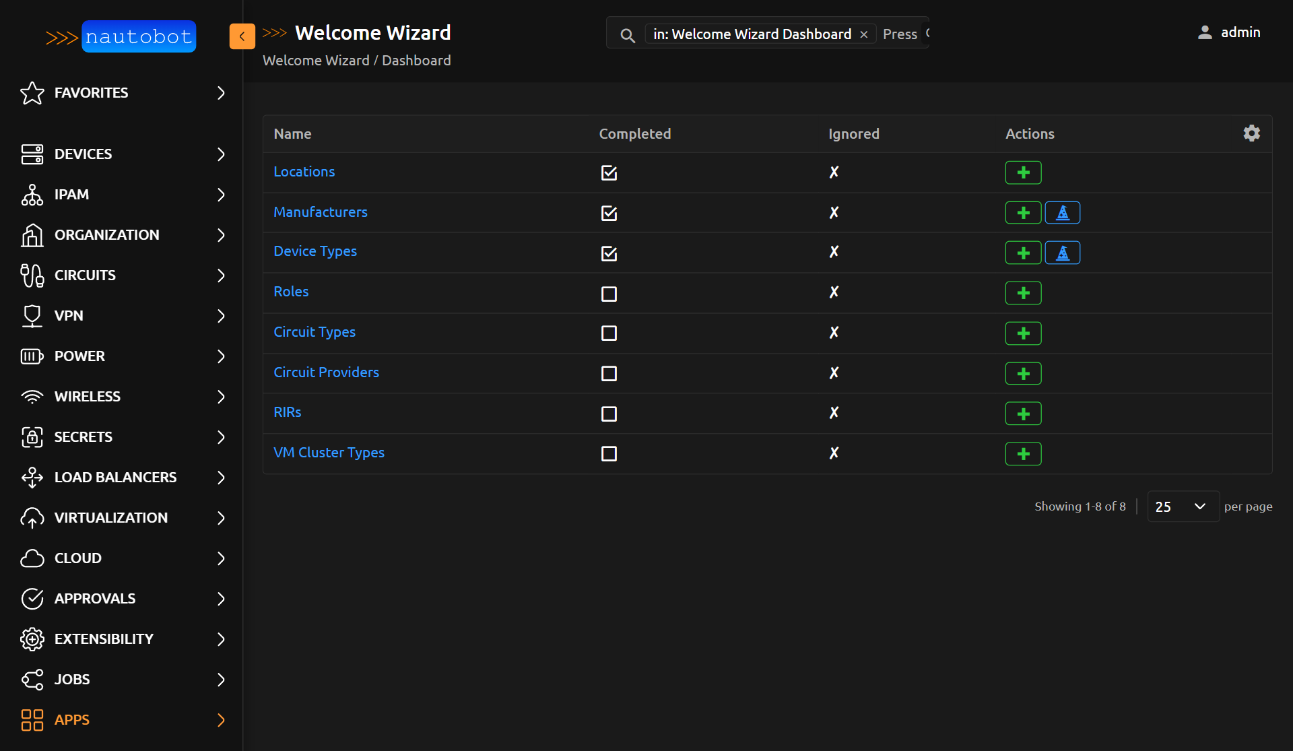Click the import icon next to Manufacturers
Screen dimensions: 1293x751
1063,212
